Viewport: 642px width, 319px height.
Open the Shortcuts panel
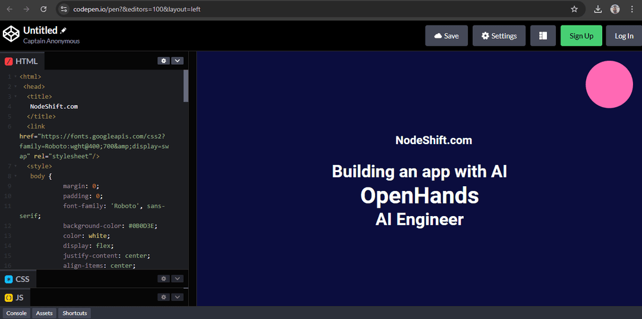74,313
